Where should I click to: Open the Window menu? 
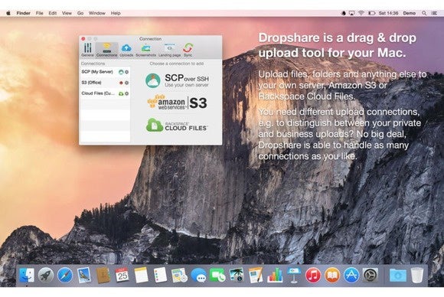[x=97, y=13]
